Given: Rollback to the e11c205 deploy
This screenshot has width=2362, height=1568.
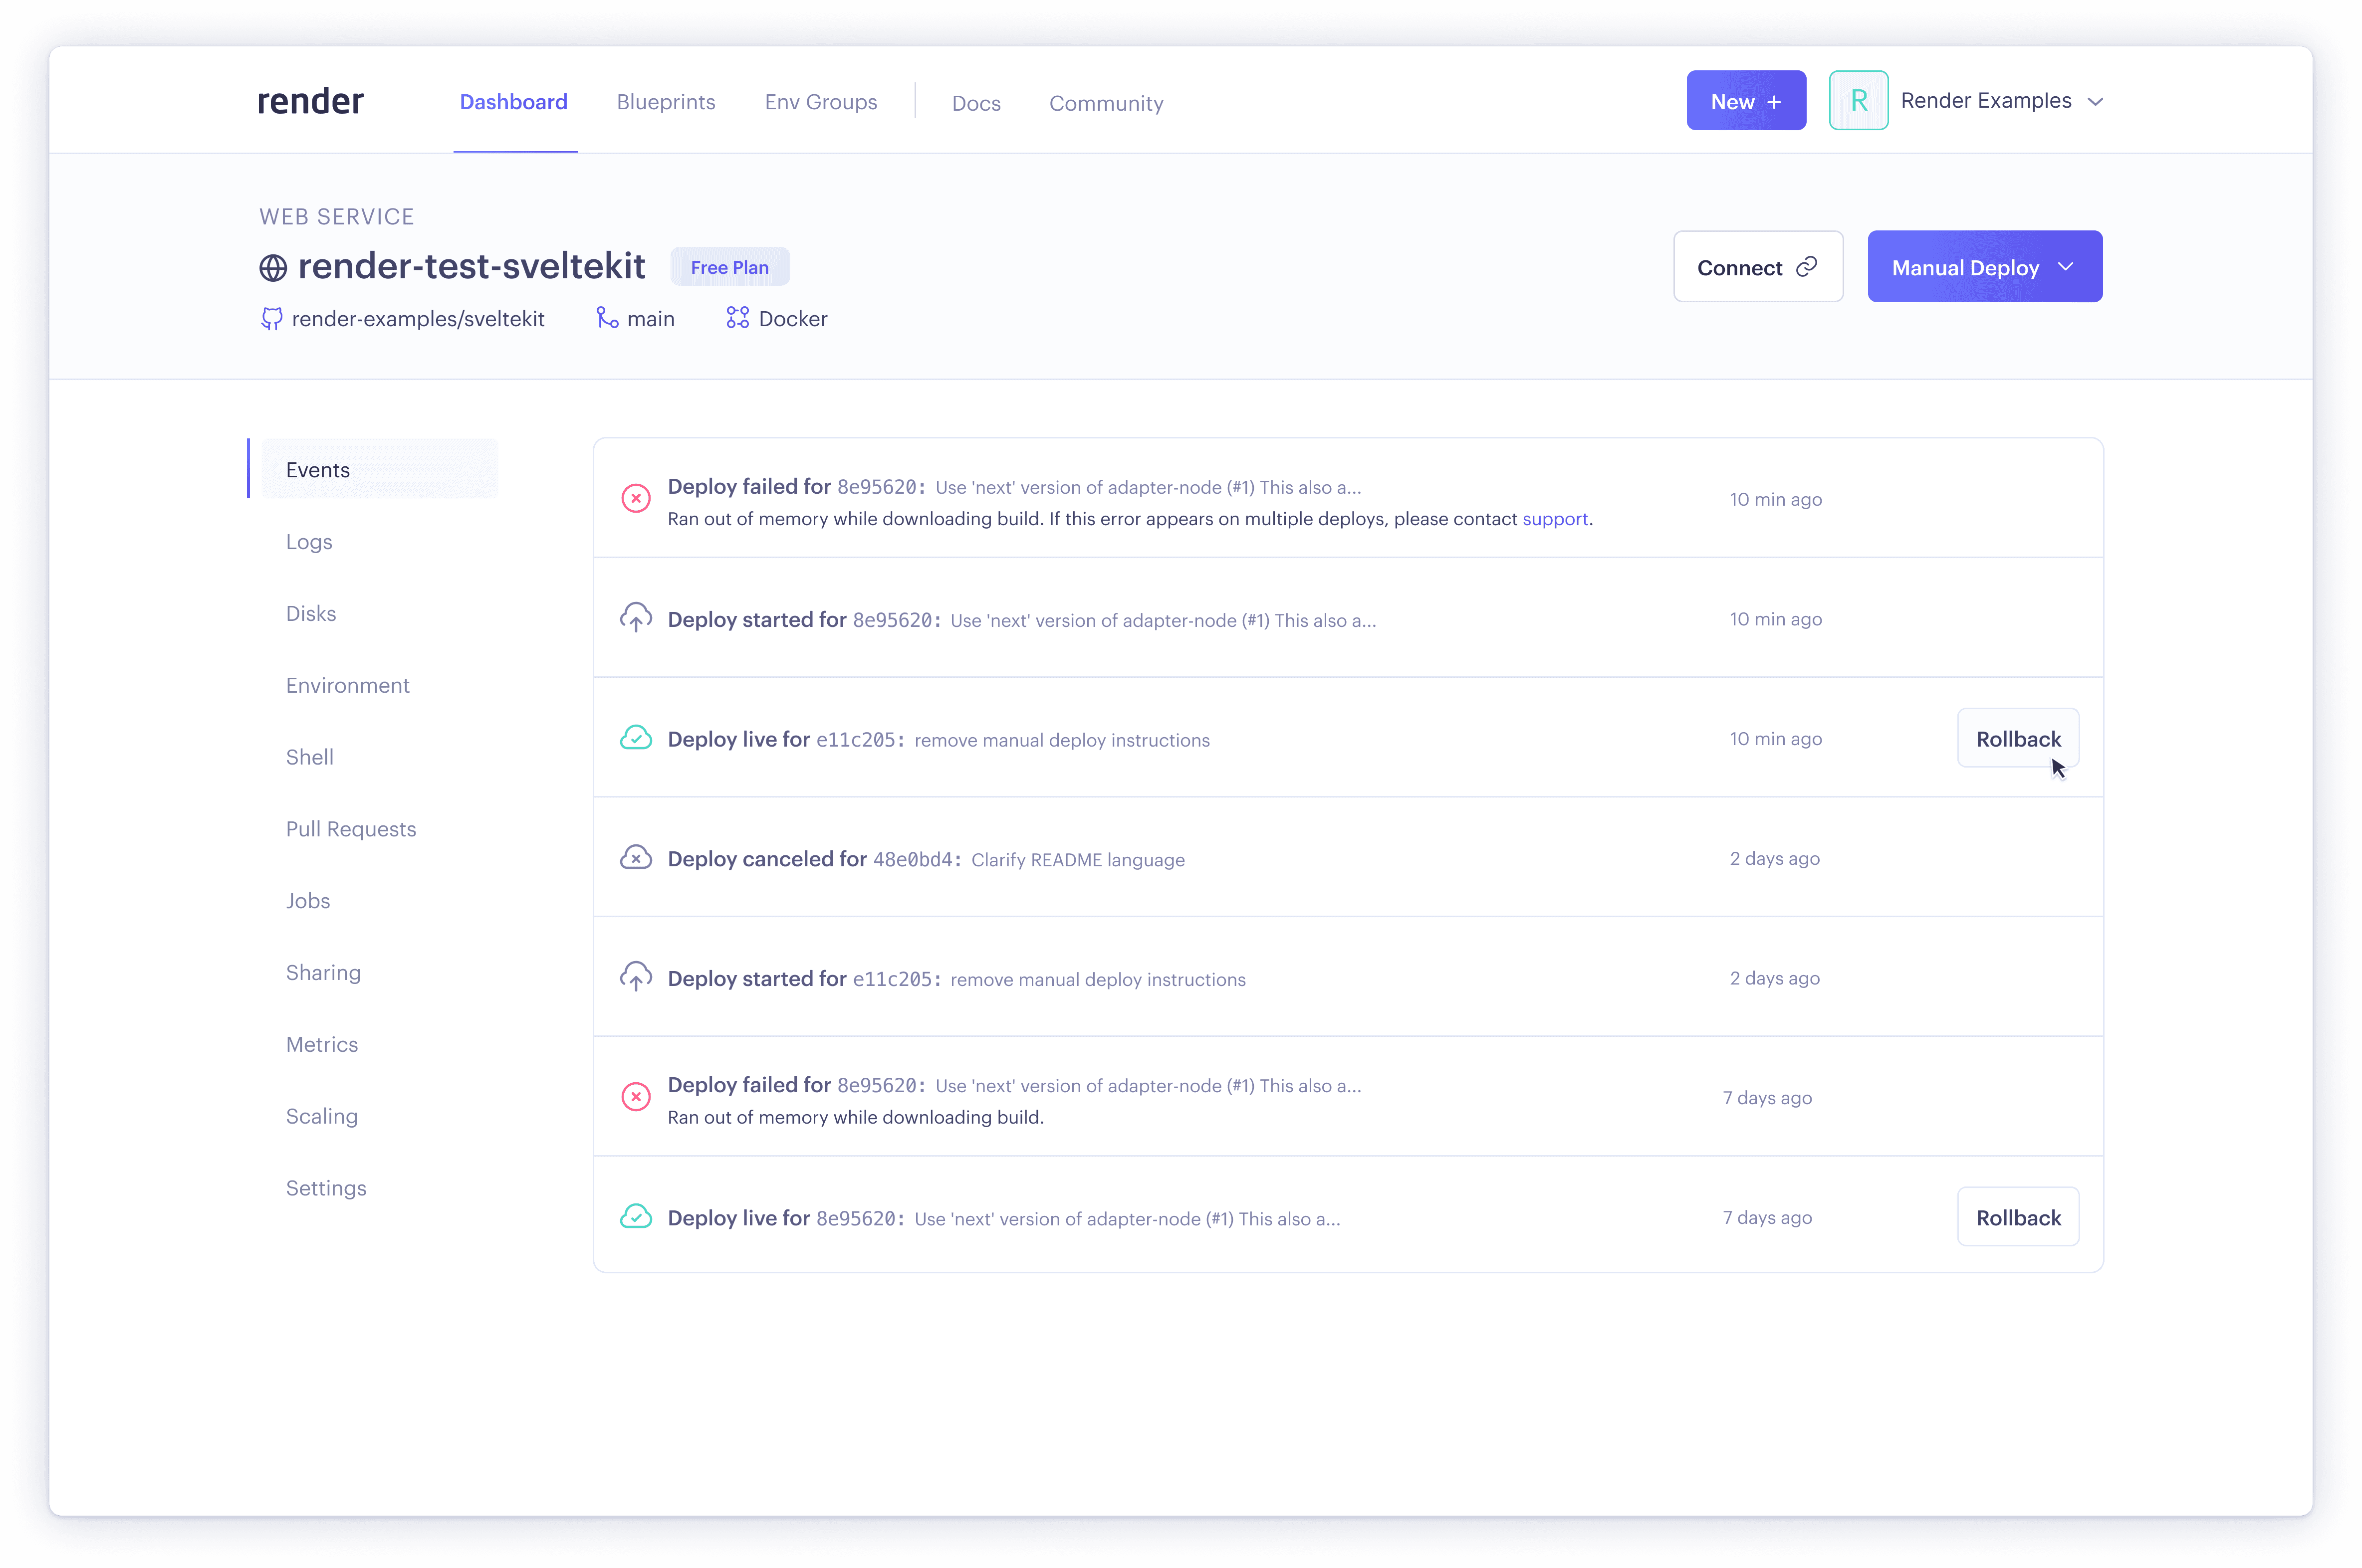Looking at the screenshot, I should [x=2017, y=739].
